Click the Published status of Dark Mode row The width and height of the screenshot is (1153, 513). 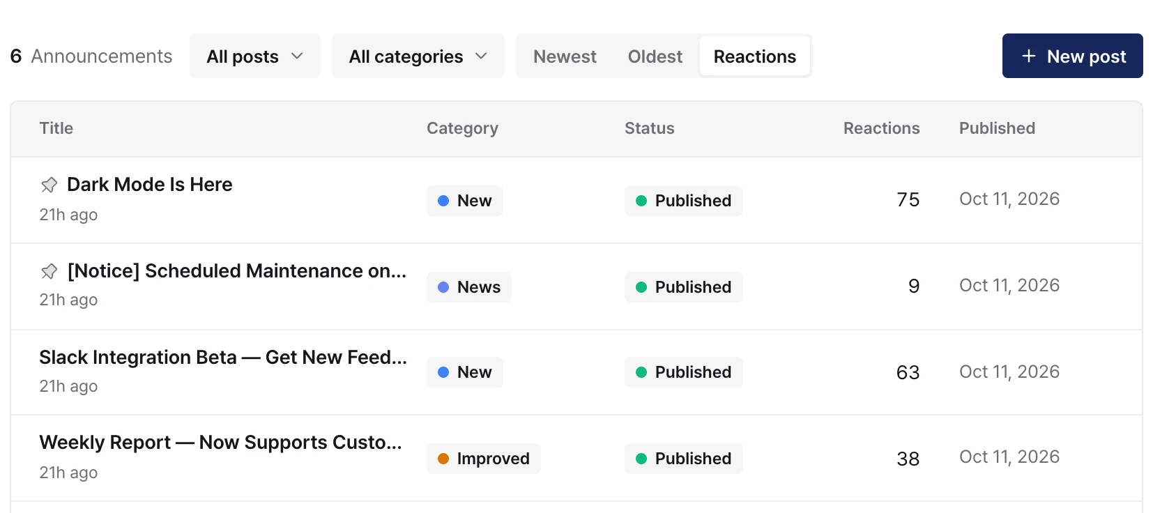coord(684,201)
